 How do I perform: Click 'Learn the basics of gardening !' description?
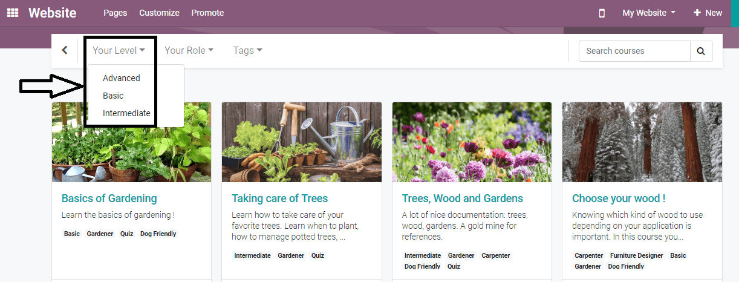pos(119,215)
